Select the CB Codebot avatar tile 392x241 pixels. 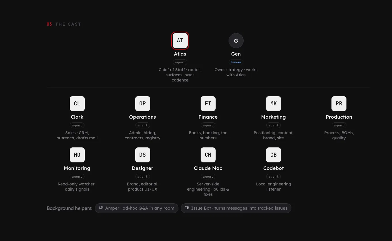(x=274, y=155)
